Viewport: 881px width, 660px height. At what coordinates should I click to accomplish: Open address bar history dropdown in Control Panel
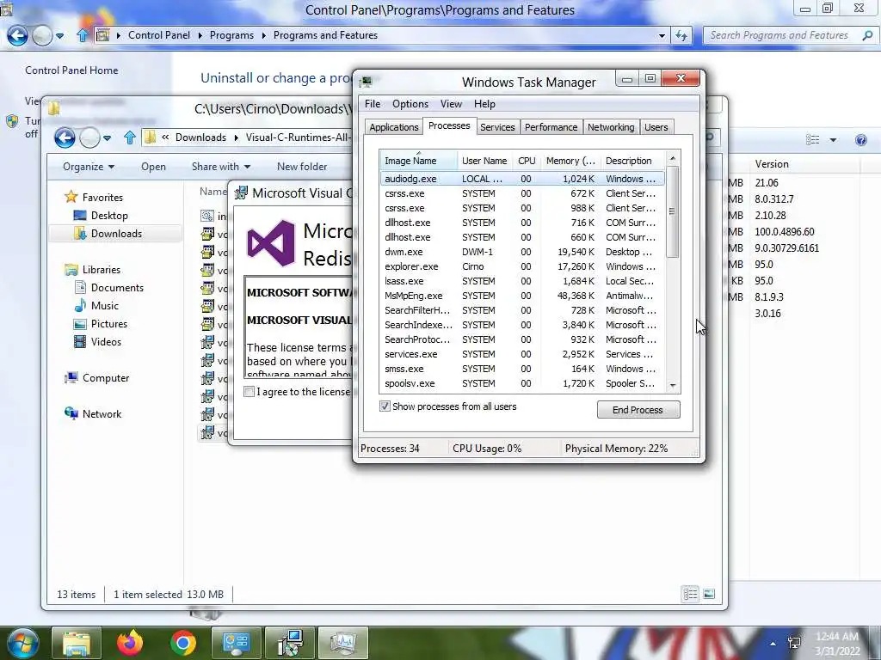tap(662, 35)
